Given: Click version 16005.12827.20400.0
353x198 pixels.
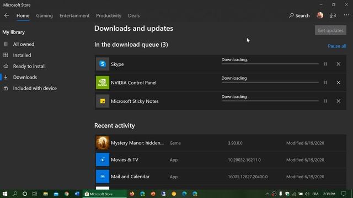Looking at the screenshot, I should pos(248,177).
